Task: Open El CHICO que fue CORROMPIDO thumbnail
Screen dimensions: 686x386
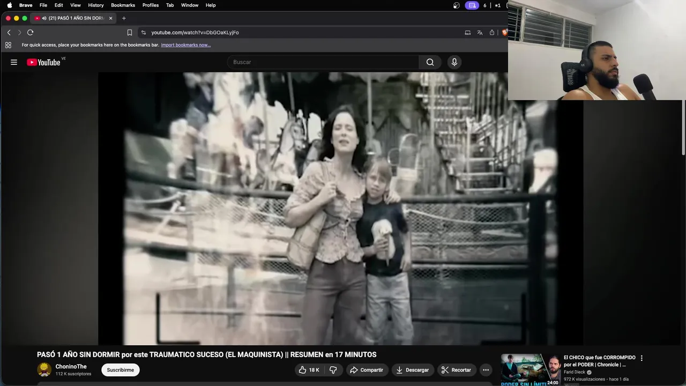Action: coord(531,369)
